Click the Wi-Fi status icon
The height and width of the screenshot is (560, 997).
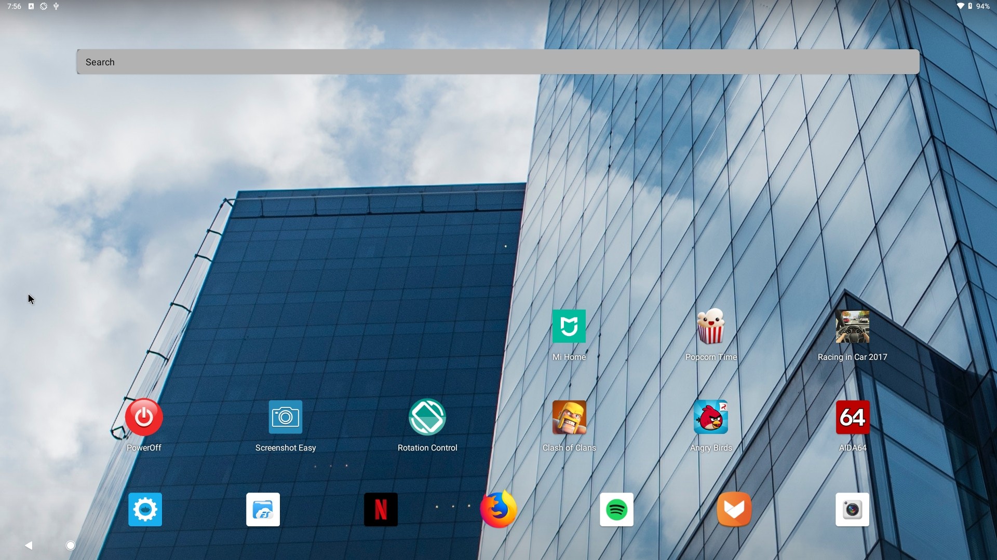[x=961, y=6]
